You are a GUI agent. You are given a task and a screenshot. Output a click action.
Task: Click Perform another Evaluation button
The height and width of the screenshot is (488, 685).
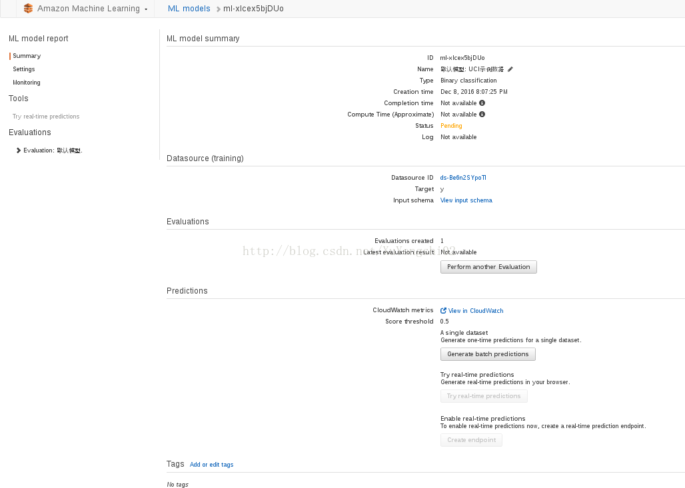(x=488, y=267)
